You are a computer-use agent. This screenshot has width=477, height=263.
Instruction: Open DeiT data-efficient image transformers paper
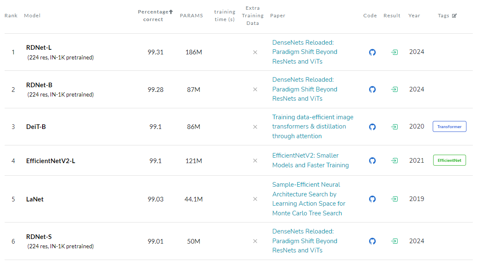click(x=313, y=126)
